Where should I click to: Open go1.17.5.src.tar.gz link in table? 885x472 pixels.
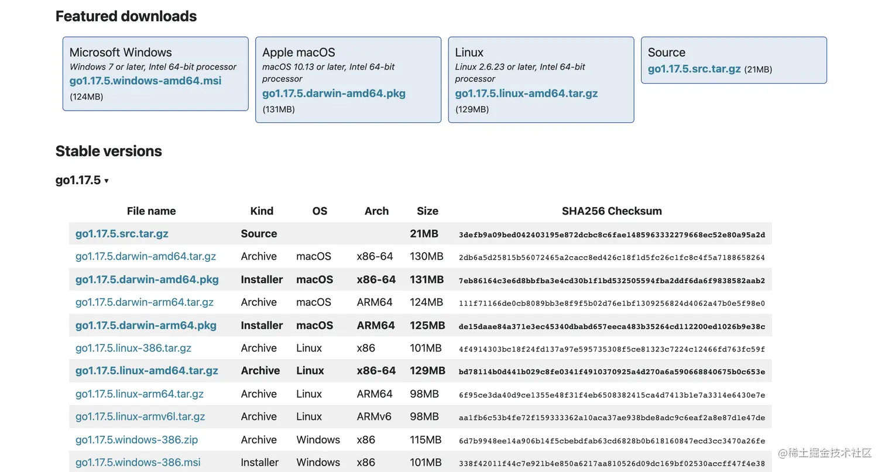point(122,233)
